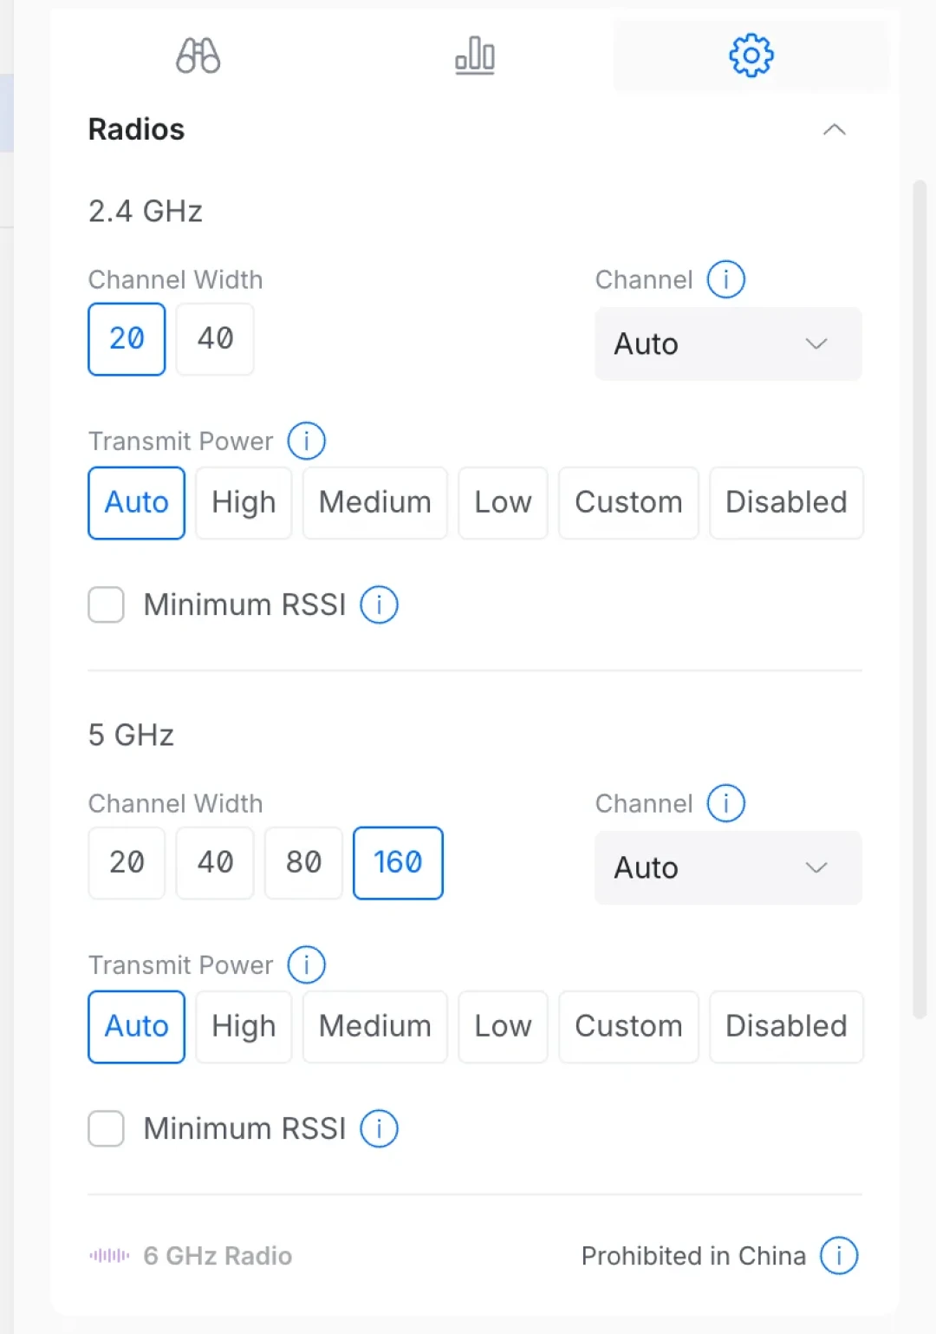Screen dimensions: 936x1334
Task: Click the vertical scrollbar on the panel
Action: [920, 598]
